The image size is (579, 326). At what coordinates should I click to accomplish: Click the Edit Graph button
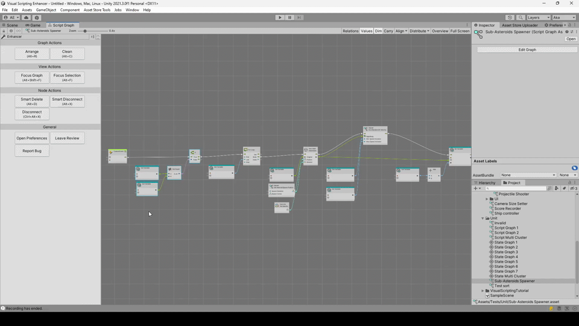click(x=527, y=50)
